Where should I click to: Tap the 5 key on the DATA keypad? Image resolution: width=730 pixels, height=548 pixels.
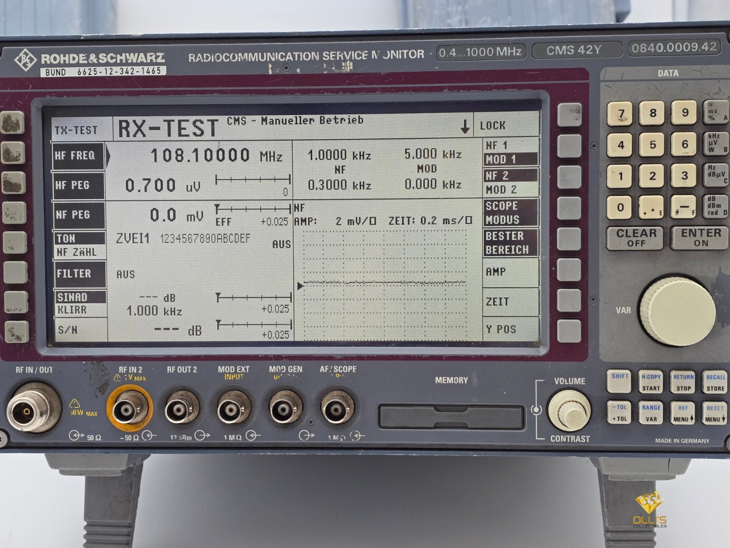(x=653, y=145)
